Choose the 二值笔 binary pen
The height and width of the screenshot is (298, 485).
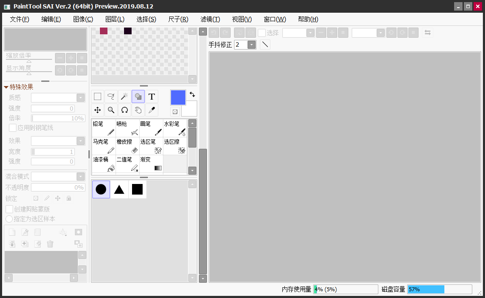coord(127,164)
